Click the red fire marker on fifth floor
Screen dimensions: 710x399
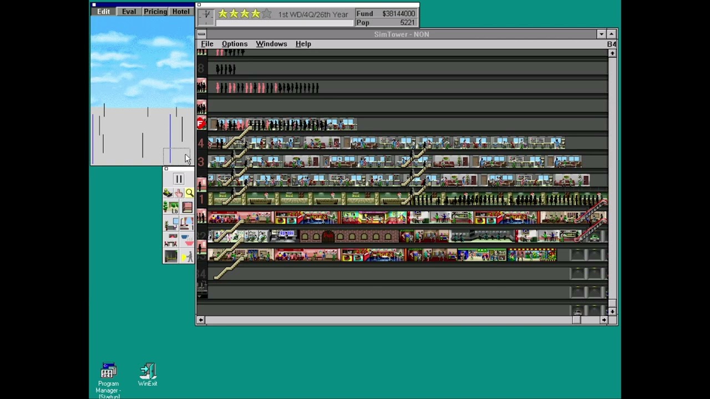coord(201,124)
